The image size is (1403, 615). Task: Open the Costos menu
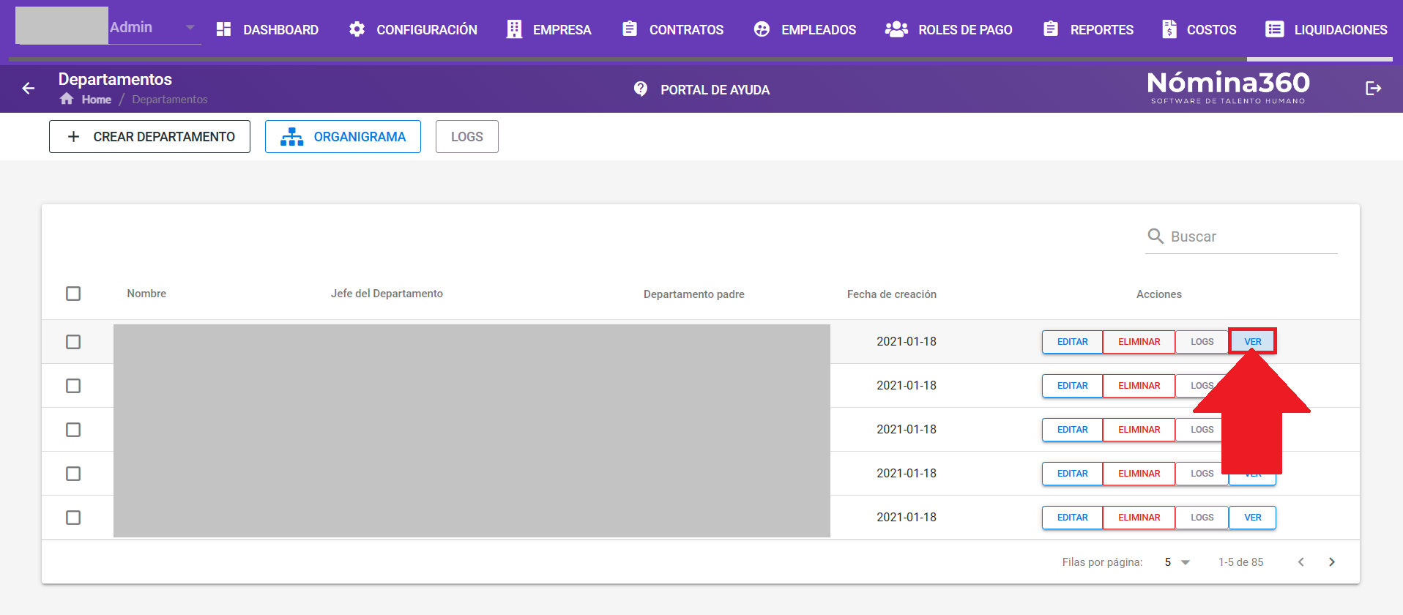(x=1199, y=29)
